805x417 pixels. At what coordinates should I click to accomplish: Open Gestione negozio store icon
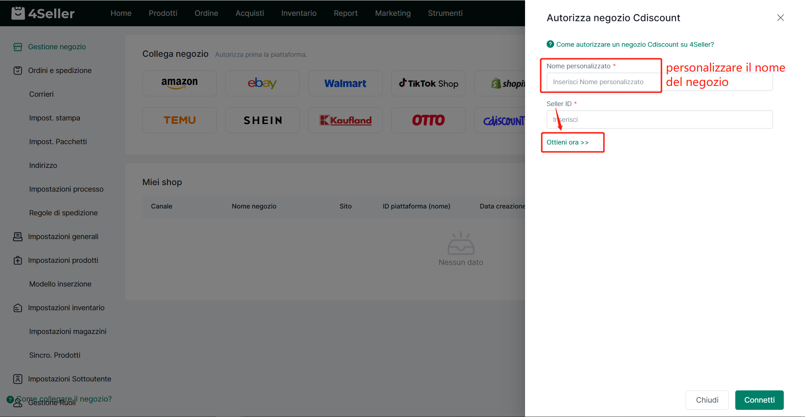click(x=18, y=47)
